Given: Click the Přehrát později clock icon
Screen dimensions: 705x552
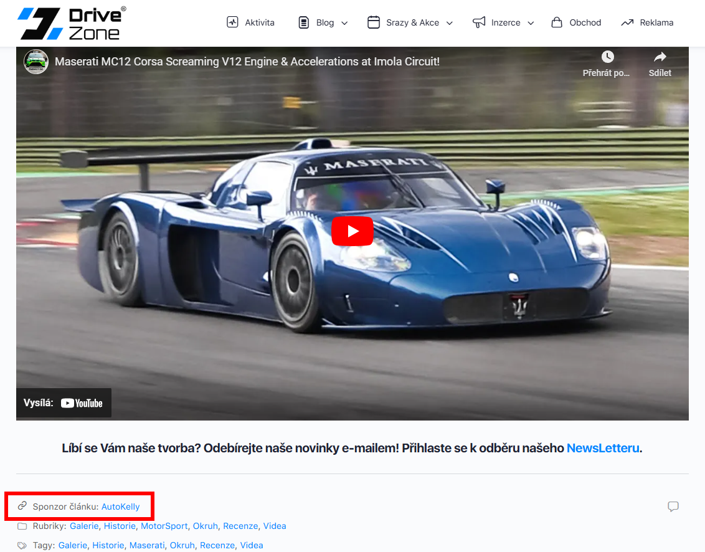Looking at the screenshot, I should [607, 57].
